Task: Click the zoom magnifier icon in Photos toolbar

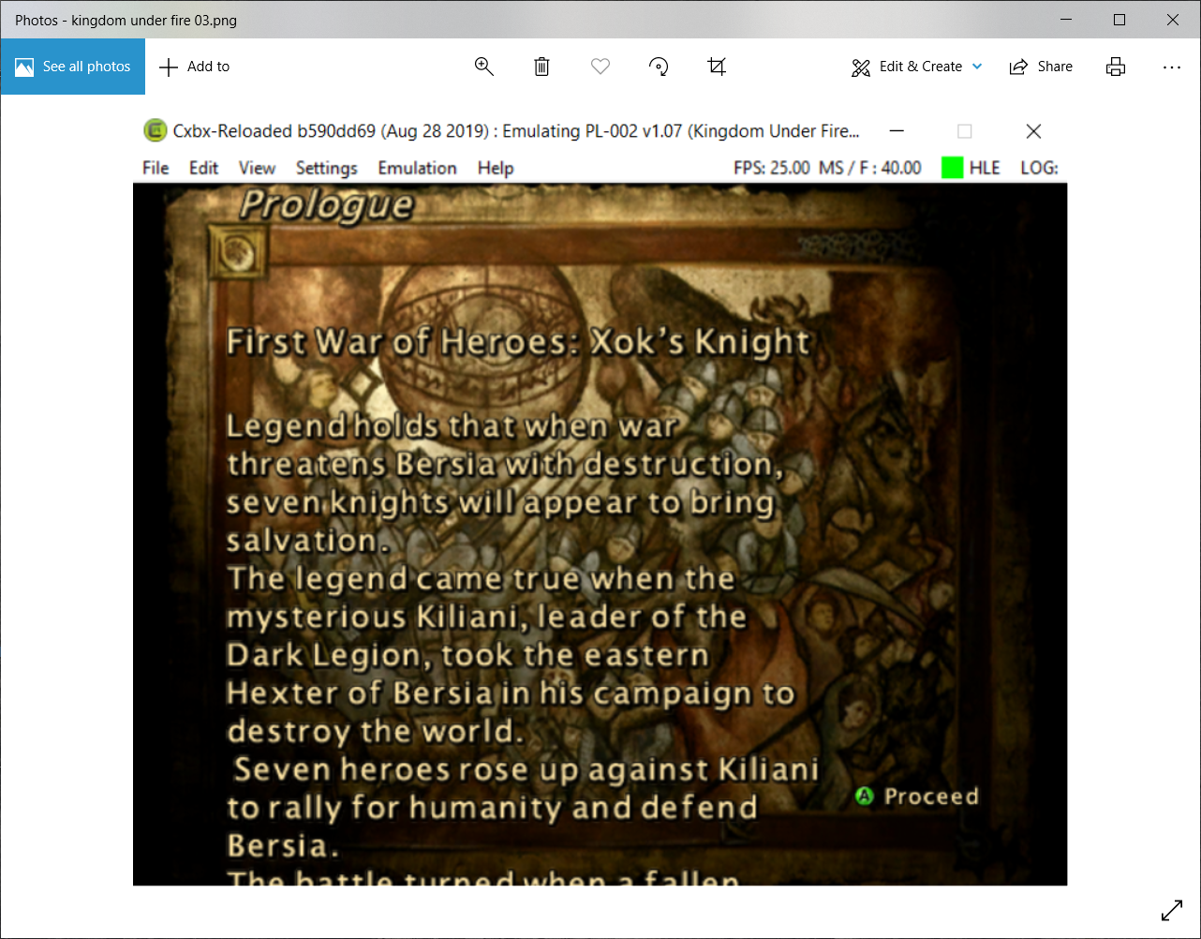Action: 484,67
